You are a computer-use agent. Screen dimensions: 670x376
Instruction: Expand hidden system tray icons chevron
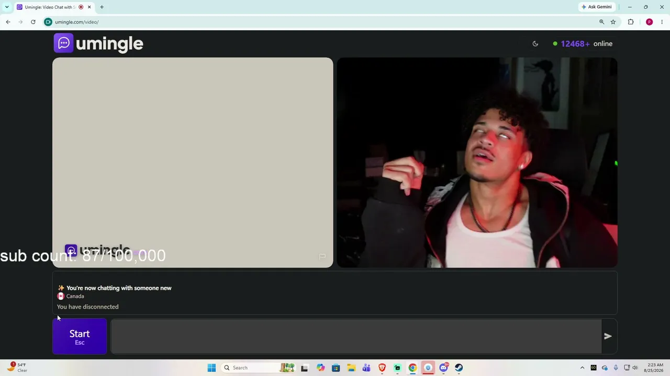click(x=582, y=368)
